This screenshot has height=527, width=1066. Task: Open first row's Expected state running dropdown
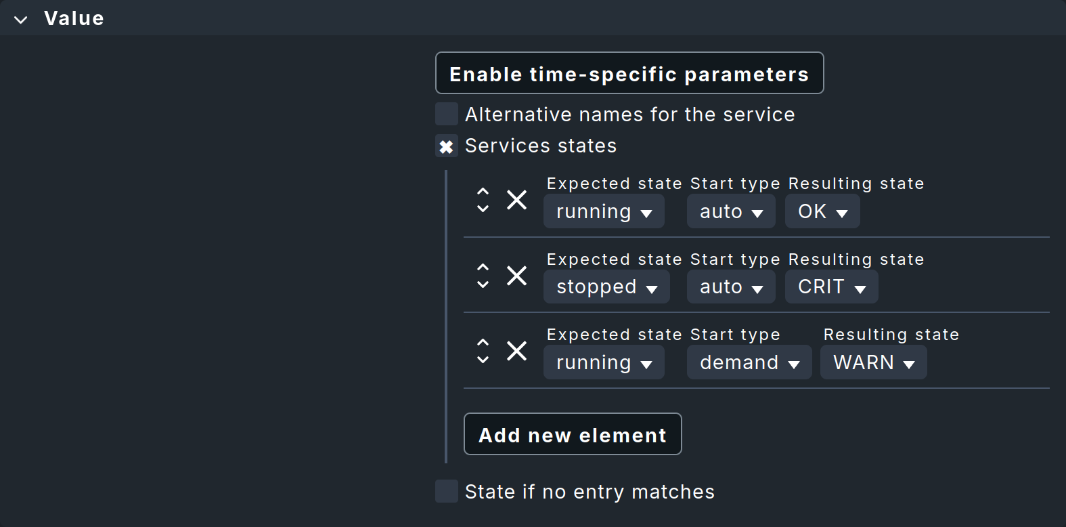click(603, 211)
